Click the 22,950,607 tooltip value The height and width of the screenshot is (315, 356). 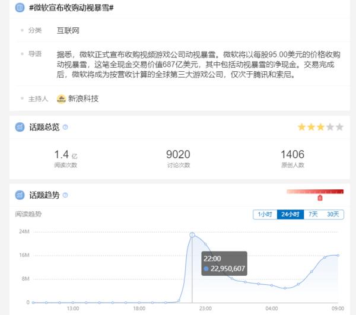pyautogui.click(x=227, y=269)
